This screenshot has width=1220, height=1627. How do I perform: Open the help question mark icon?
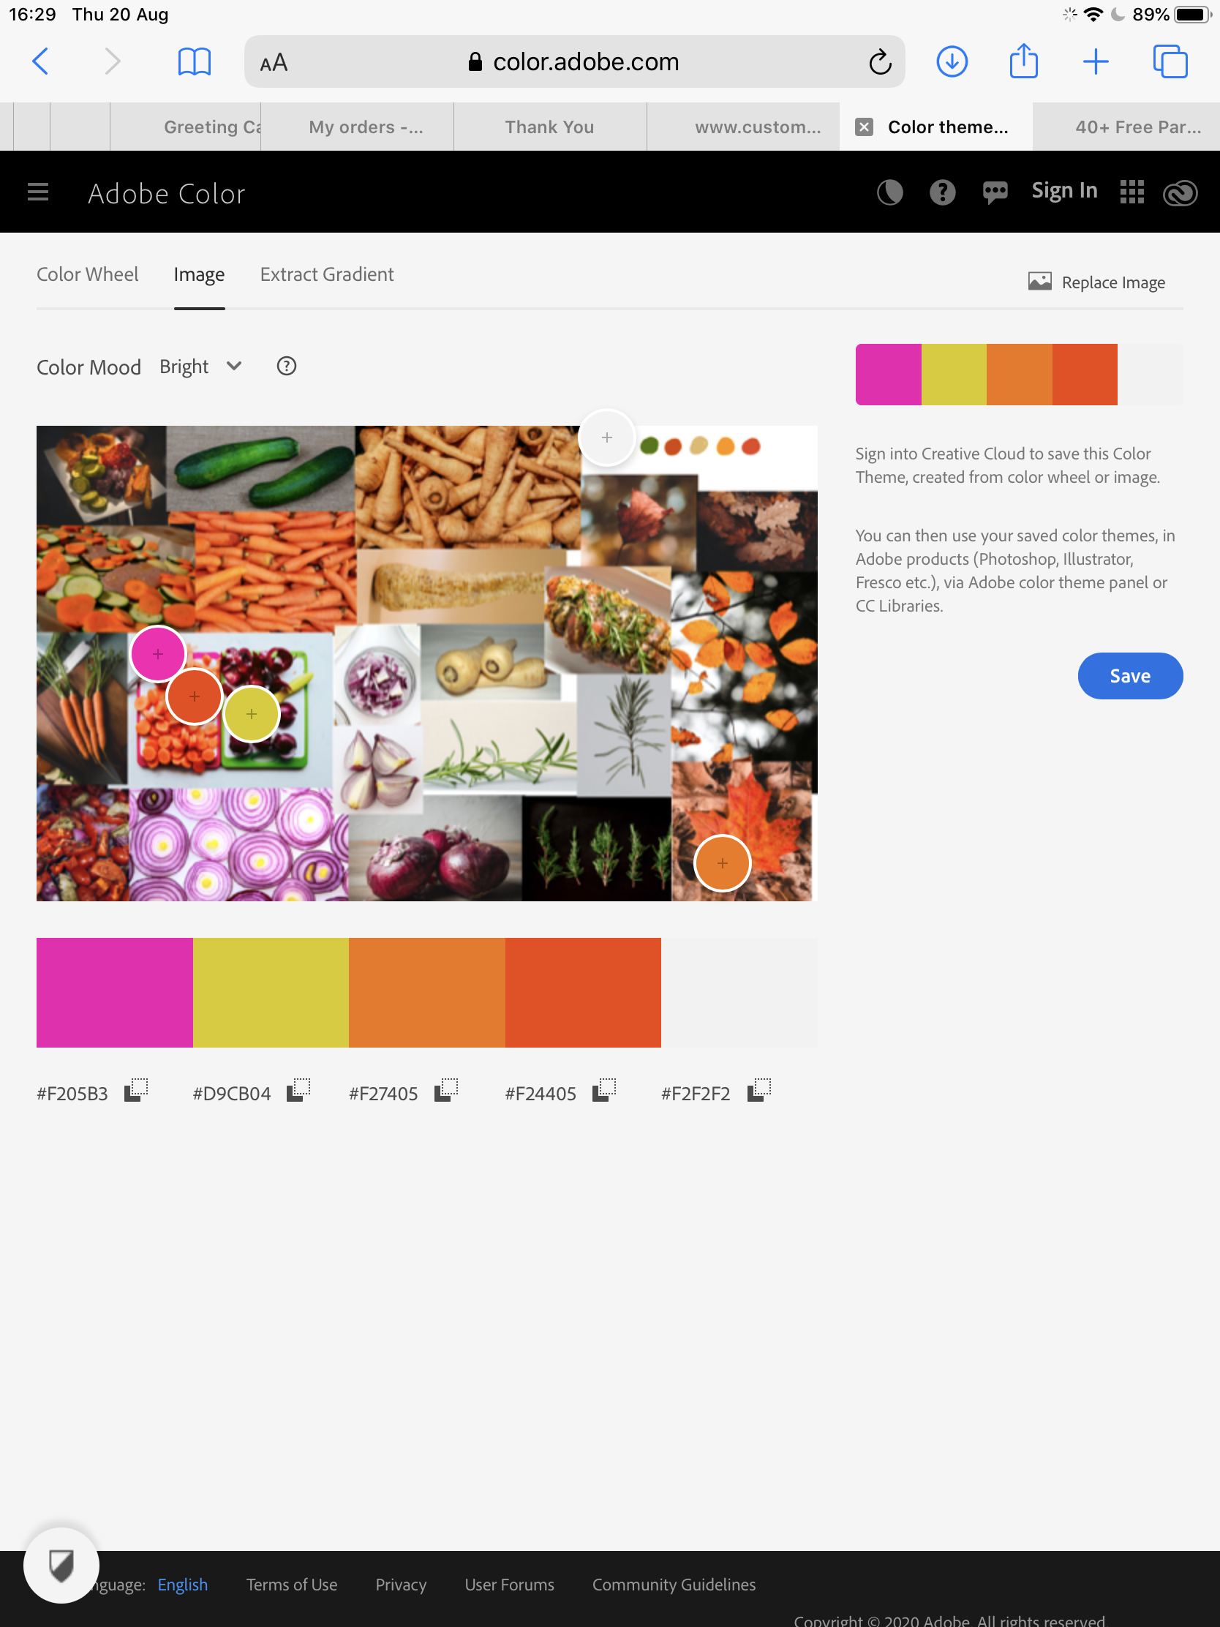click(x=942, y=192)
